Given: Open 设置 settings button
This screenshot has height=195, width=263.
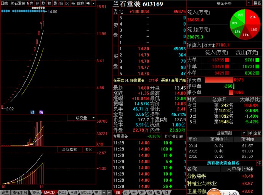Looking at the screenshot, I should (5, 192).
